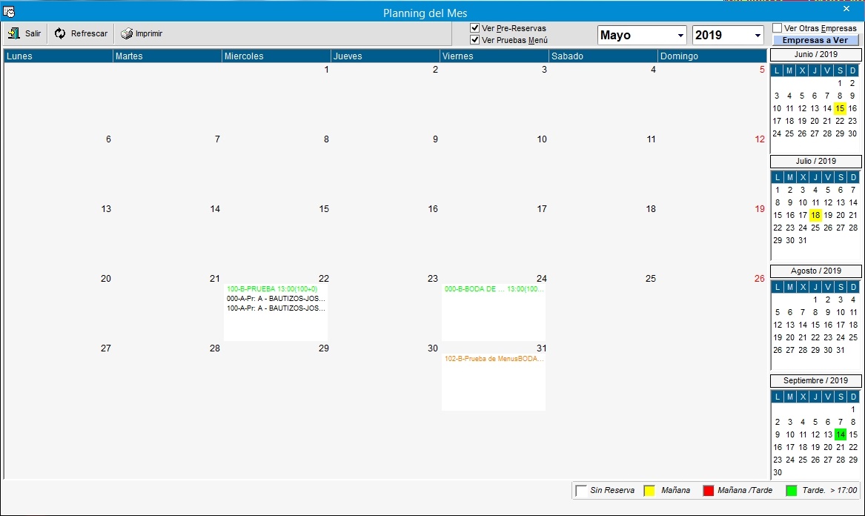The height and width of the screenshot is (516, 865).
Task: Select day 30 in the Septiembre mini calendar
Action: (778, 473)
